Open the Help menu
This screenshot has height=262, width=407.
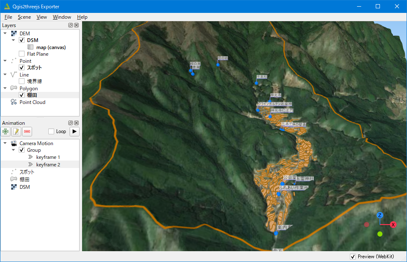[82, 17]
